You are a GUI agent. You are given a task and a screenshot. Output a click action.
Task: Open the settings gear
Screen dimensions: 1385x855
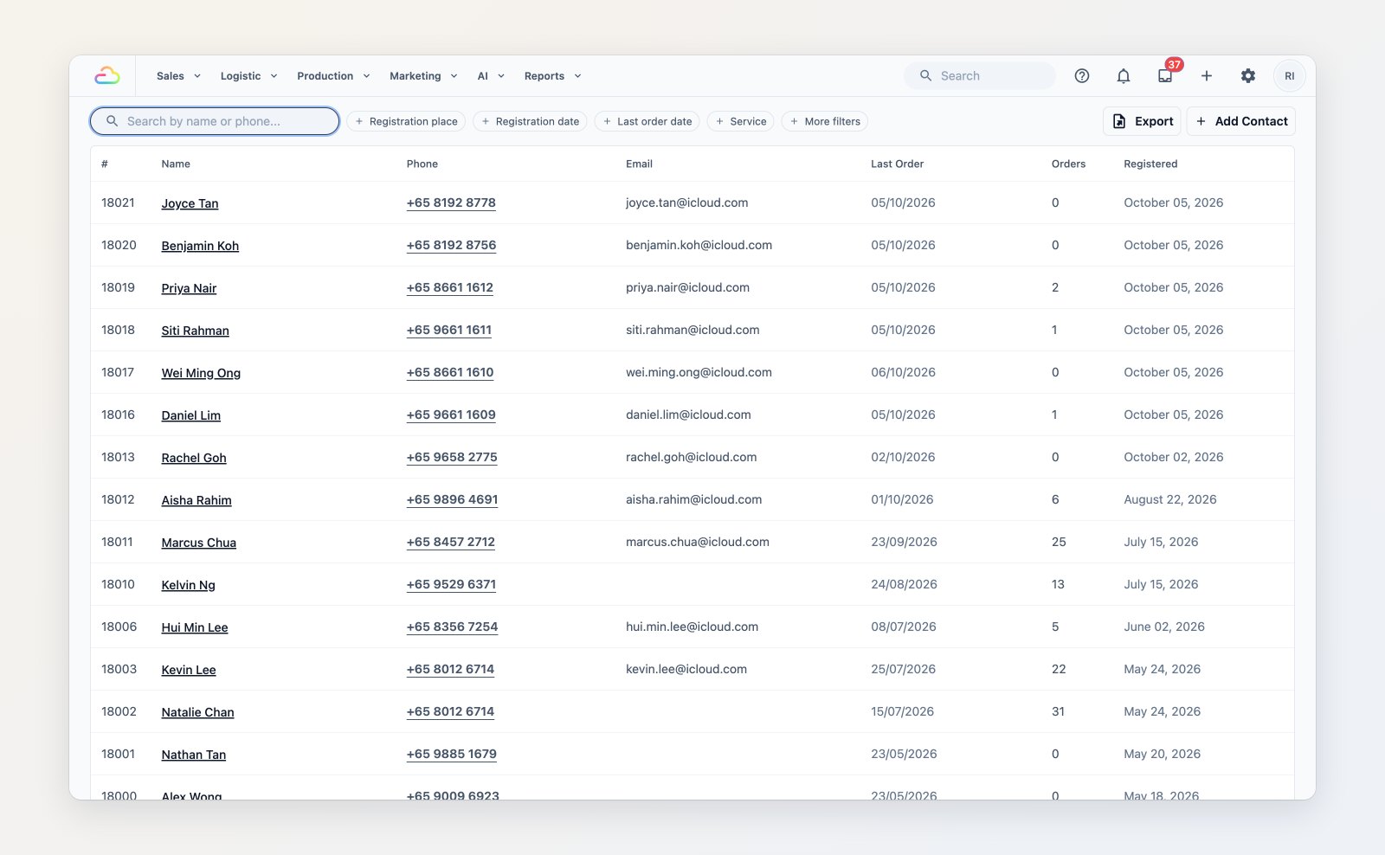1248,76
